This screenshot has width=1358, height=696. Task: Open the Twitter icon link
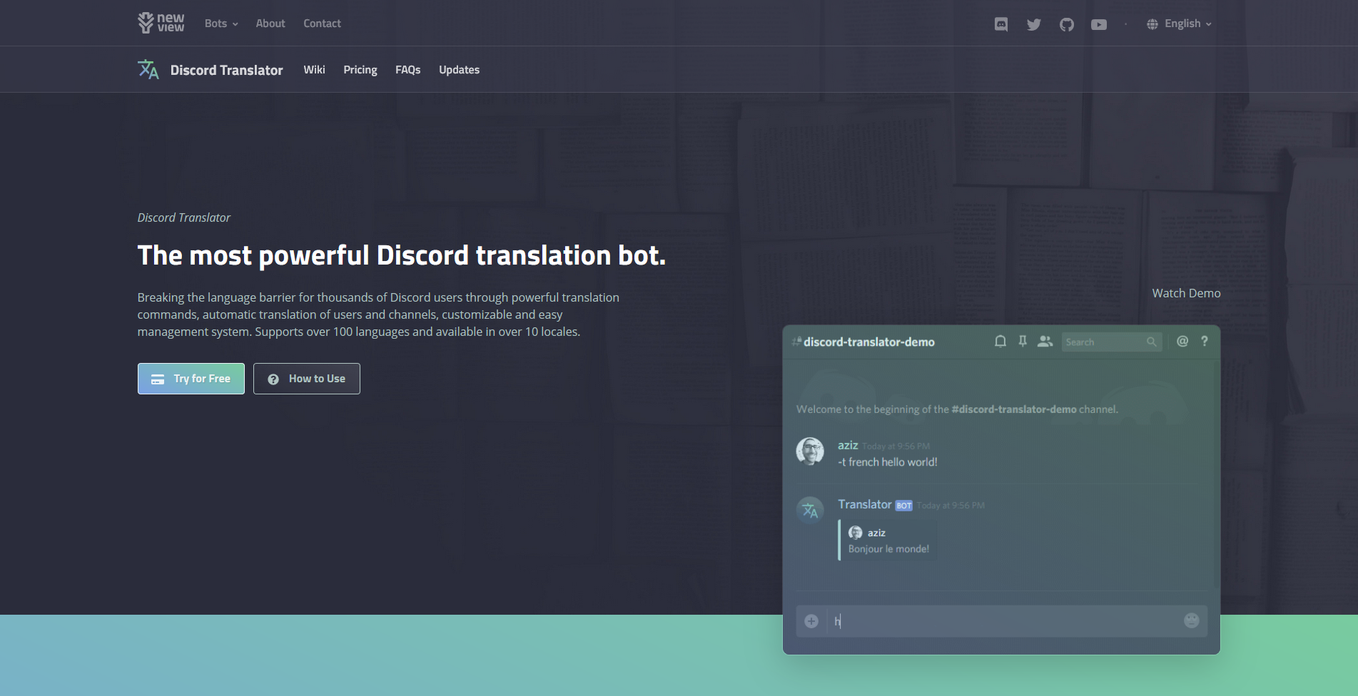(1034, 24)
